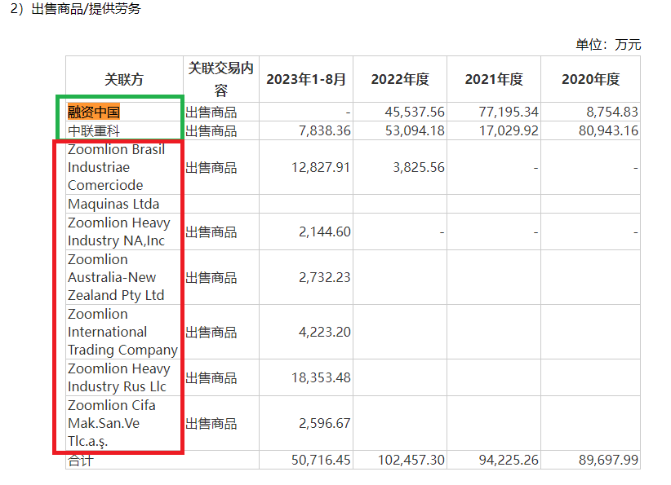The image size is (671, 485).
Task: Click the unit label 单位：万元
Action: pyautogui.click(x=608, y=45)
